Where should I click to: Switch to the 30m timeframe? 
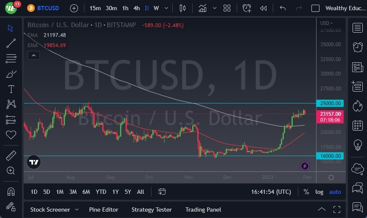tap(111, 8)
